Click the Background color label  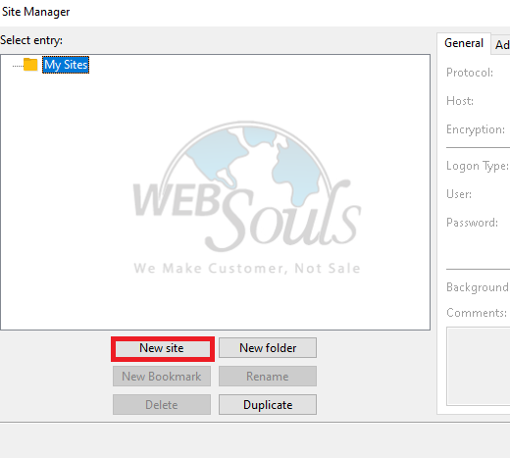pos(478,287)
